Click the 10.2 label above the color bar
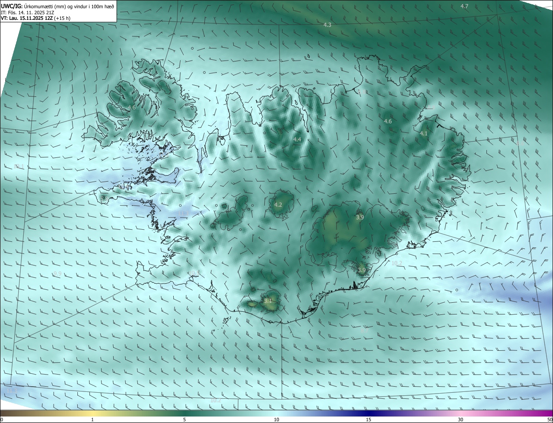 216,401
